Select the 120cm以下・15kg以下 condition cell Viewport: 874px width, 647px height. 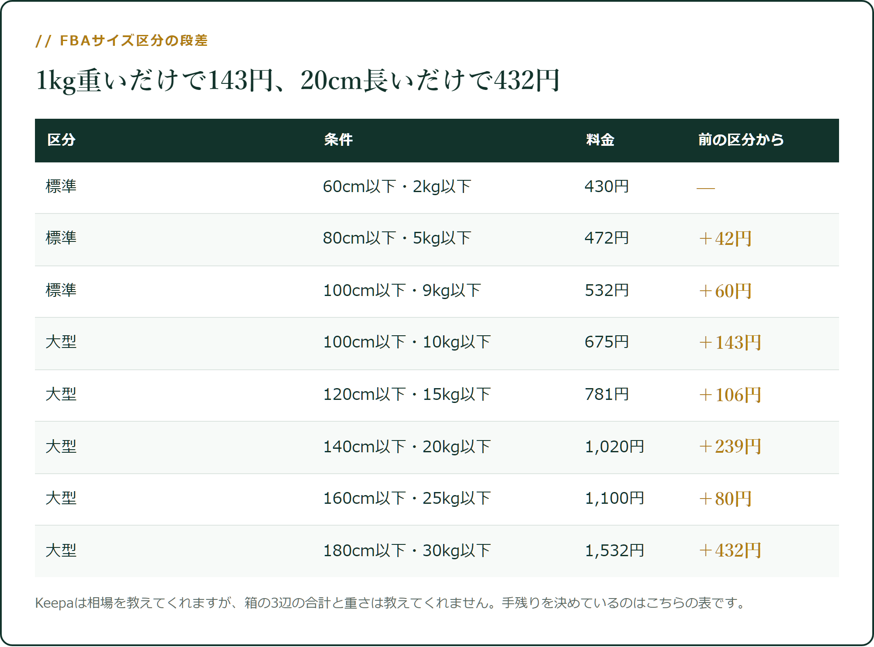(x=407, y=395)
